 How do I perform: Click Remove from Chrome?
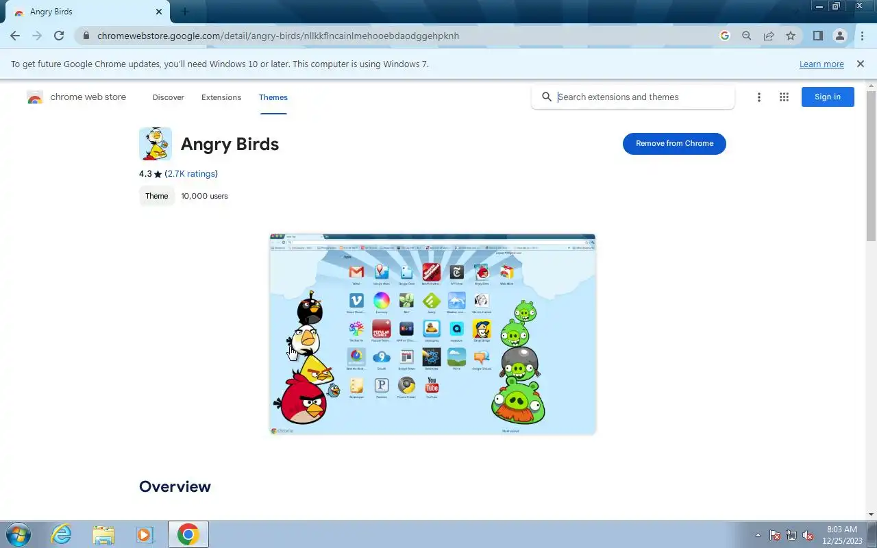point(674,143)
